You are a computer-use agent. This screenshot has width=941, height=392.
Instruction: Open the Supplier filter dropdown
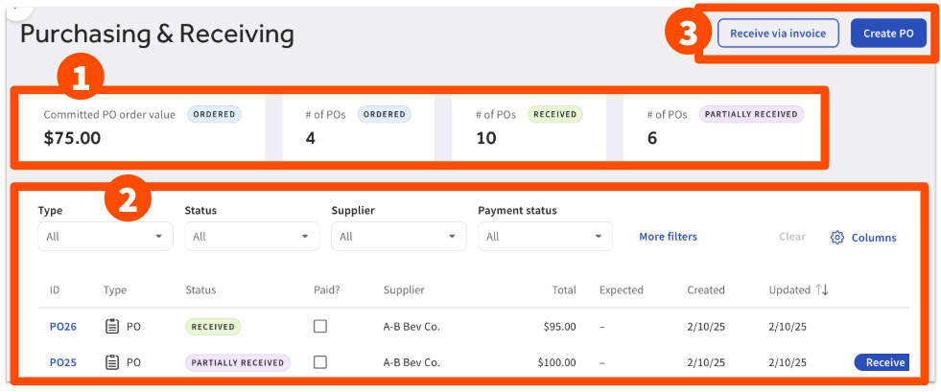click(x=398, y=237)
